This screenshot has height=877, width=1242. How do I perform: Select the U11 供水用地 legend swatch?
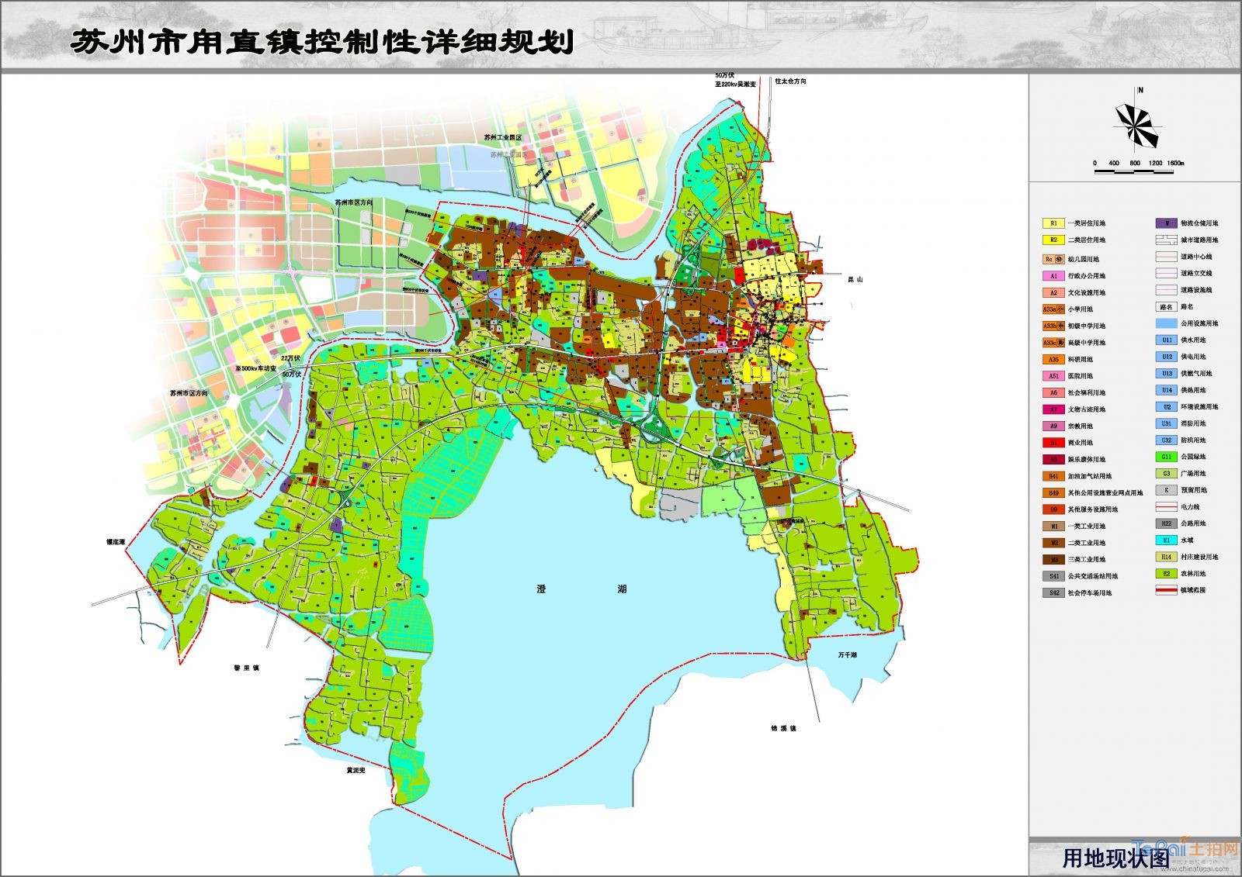click(x=1167, y=340)
